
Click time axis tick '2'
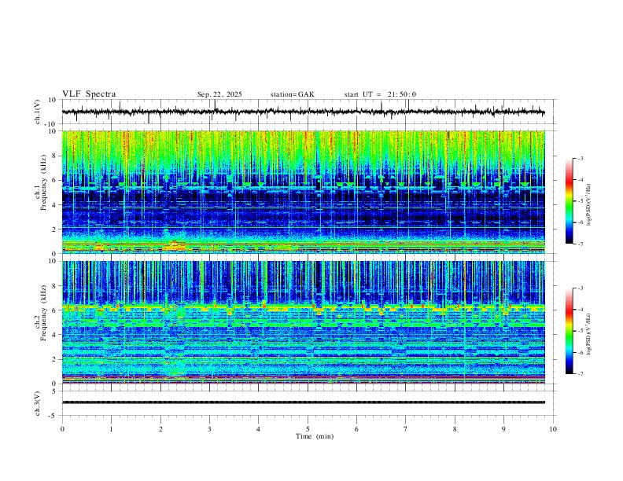tap(160, 429)
